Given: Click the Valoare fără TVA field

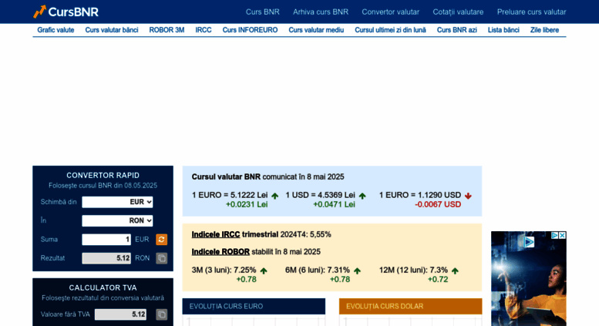Looking at the screenshot, I should click(120, 314).
